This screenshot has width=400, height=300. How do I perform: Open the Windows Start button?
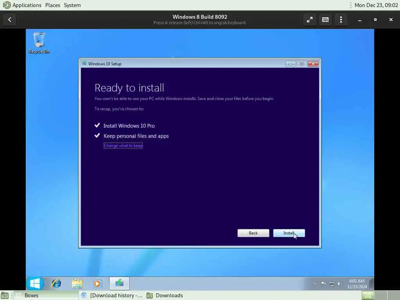tap(35, 284)
